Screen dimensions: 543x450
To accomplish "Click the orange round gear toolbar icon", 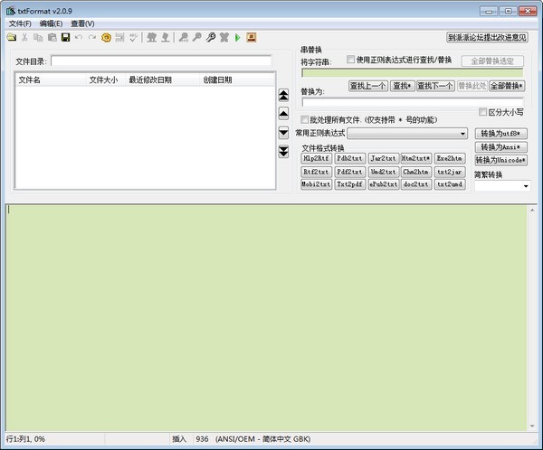I will click(106, 38).
